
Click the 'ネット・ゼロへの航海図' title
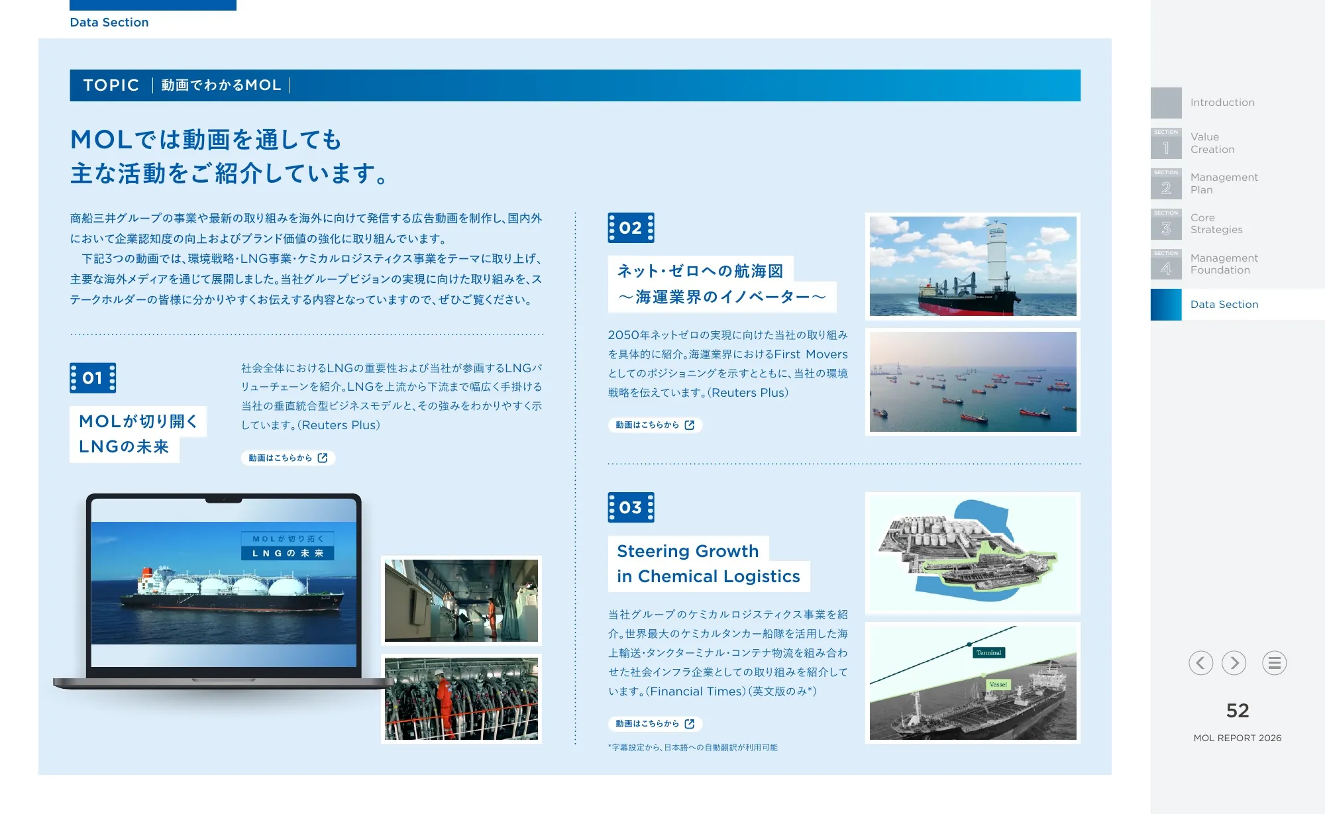tap(722, 284)
